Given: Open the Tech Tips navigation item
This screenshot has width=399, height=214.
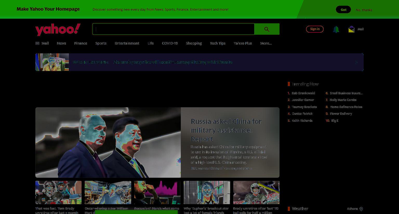Looking at the screenshot, I should coord(218,43).
